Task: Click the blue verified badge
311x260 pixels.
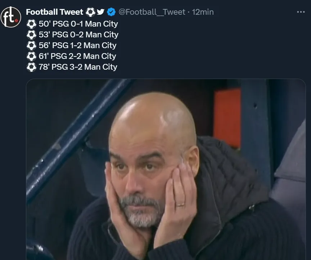Action: pyautogui.click(x=111, y=12)
